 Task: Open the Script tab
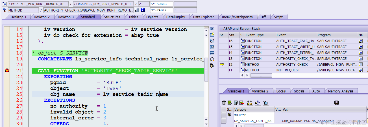(278, 17)
